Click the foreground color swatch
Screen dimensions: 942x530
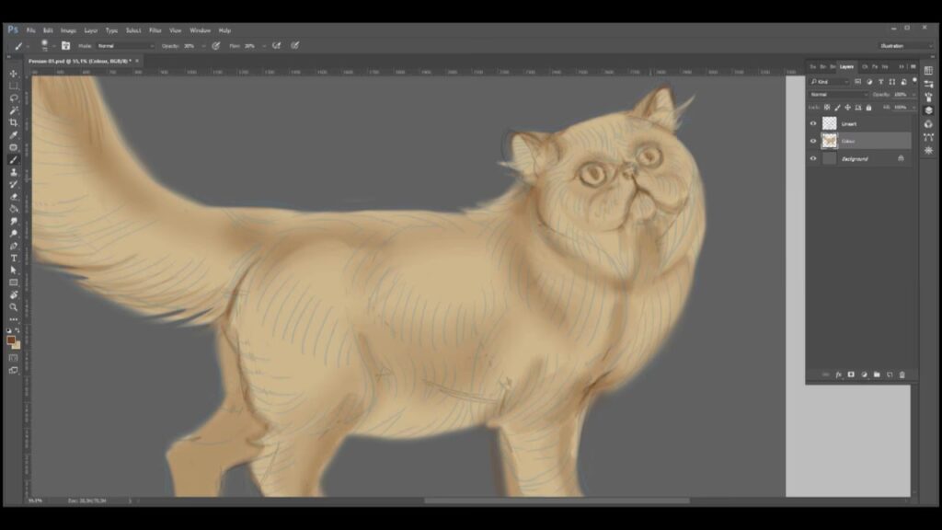pyautogui.click(x=11, y=340)
